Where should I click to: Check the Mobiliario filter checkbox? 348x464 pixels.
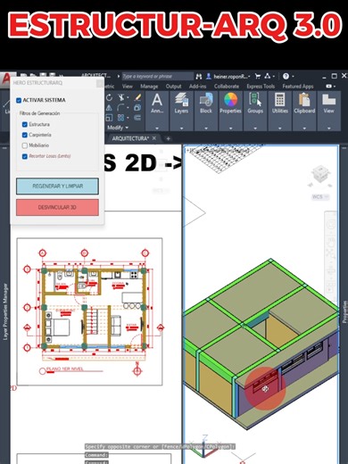(25, 145)
